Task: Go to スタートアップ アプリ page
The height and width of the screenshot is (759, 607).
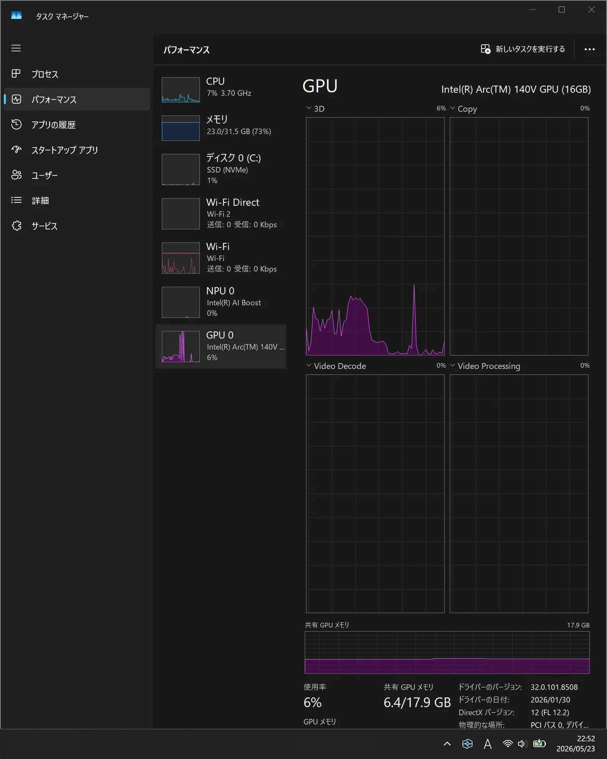Action: click(x=77, y=150)
